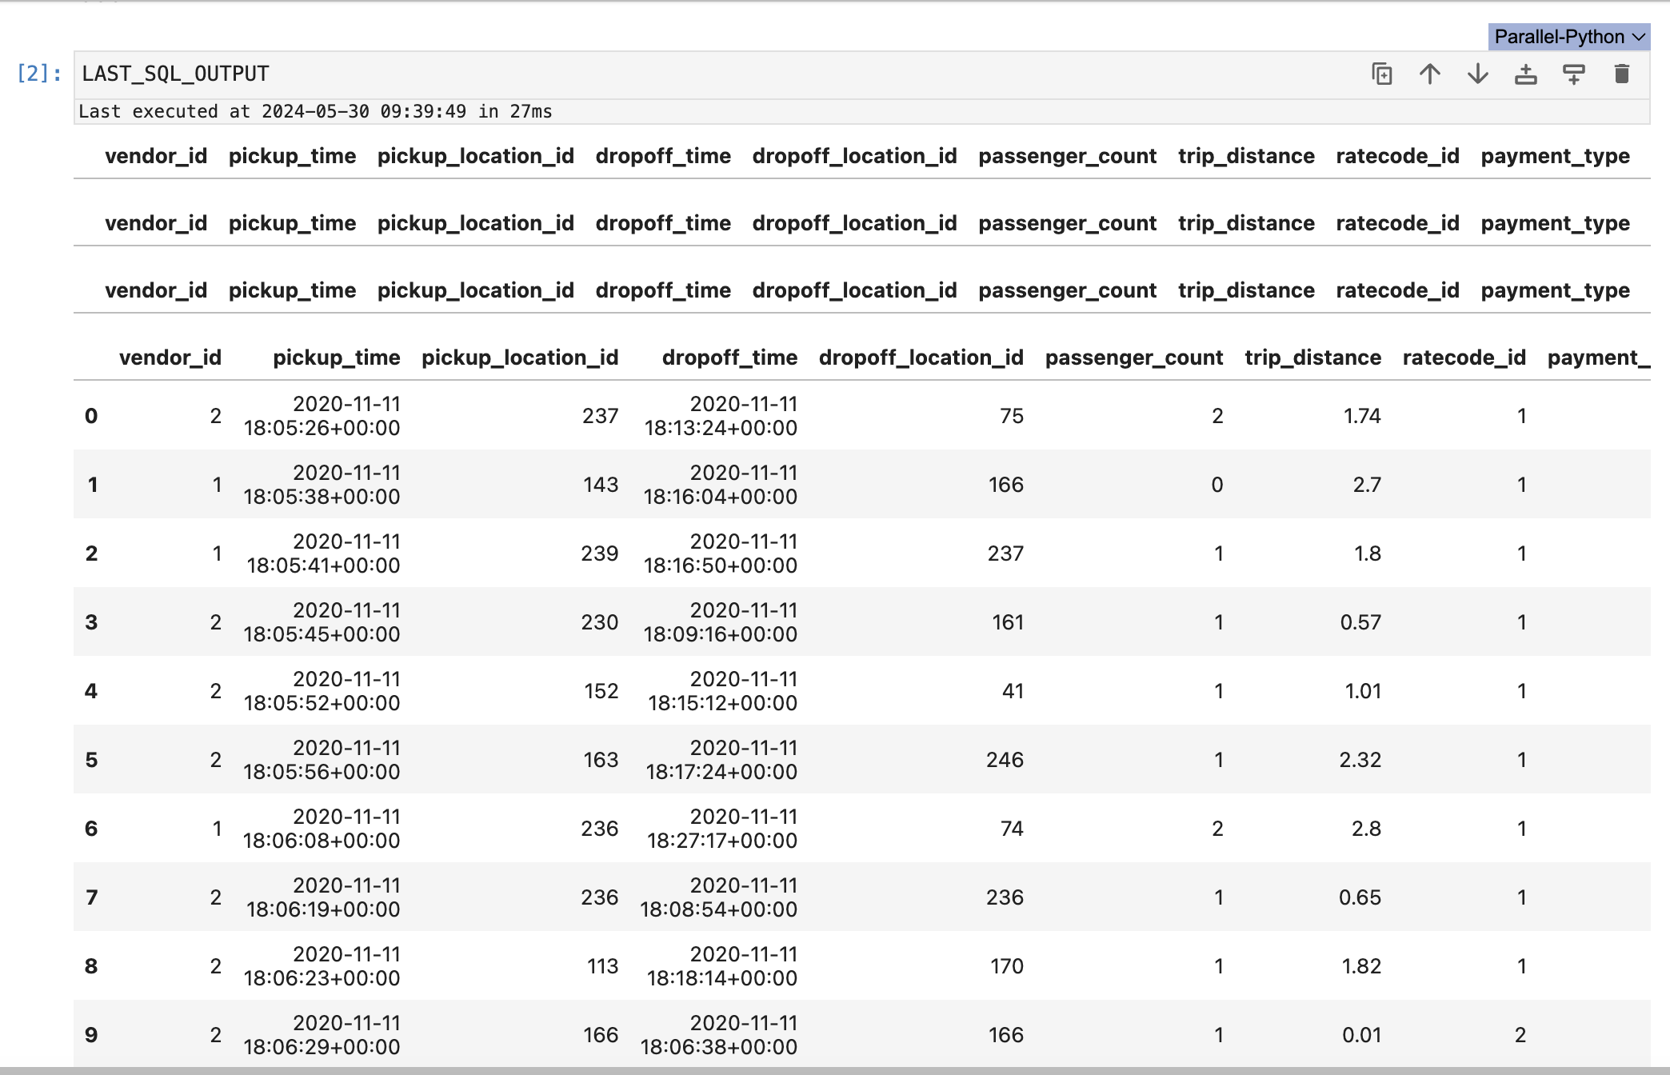This screenshot has width=1670, height=1075.
Task: Select row index 6
Action: (91, 829)
